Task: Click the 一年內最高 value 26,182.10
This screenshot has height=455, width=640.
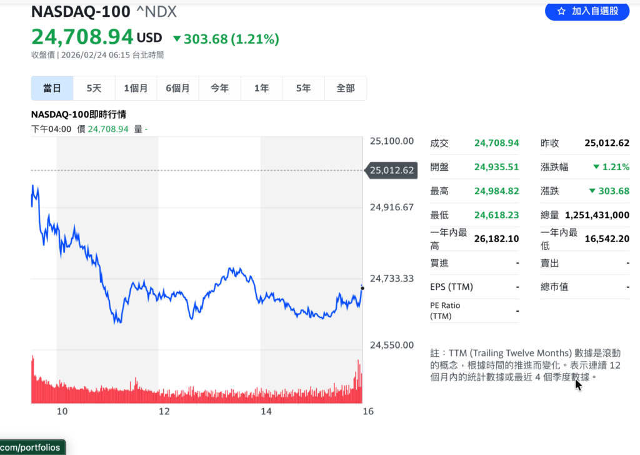Action: coord(496,238)
